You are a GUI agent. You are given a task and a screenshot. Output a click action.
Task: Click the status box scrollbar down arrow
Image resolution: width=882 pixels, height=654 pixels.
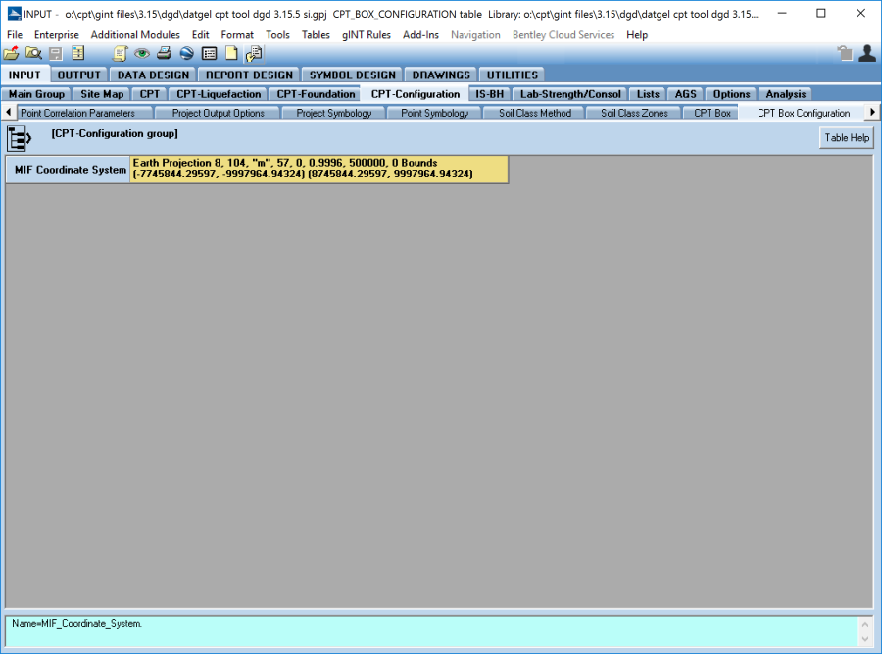pos(864,638)
